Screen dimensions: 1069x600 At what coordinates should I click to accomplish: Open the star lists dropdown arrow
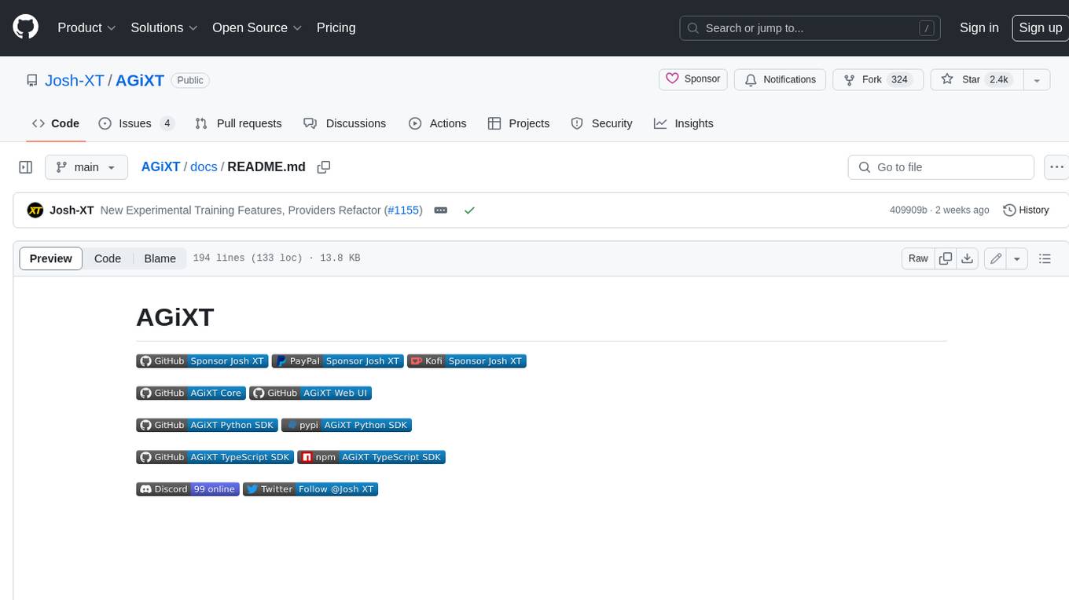(x=1037, y=79)
